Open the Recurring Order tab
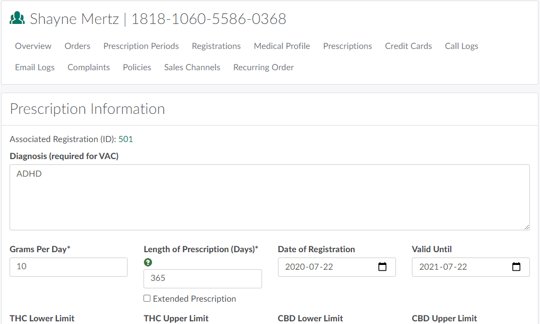This screenshot has height=324, width=540. click(x=264, y=68)
